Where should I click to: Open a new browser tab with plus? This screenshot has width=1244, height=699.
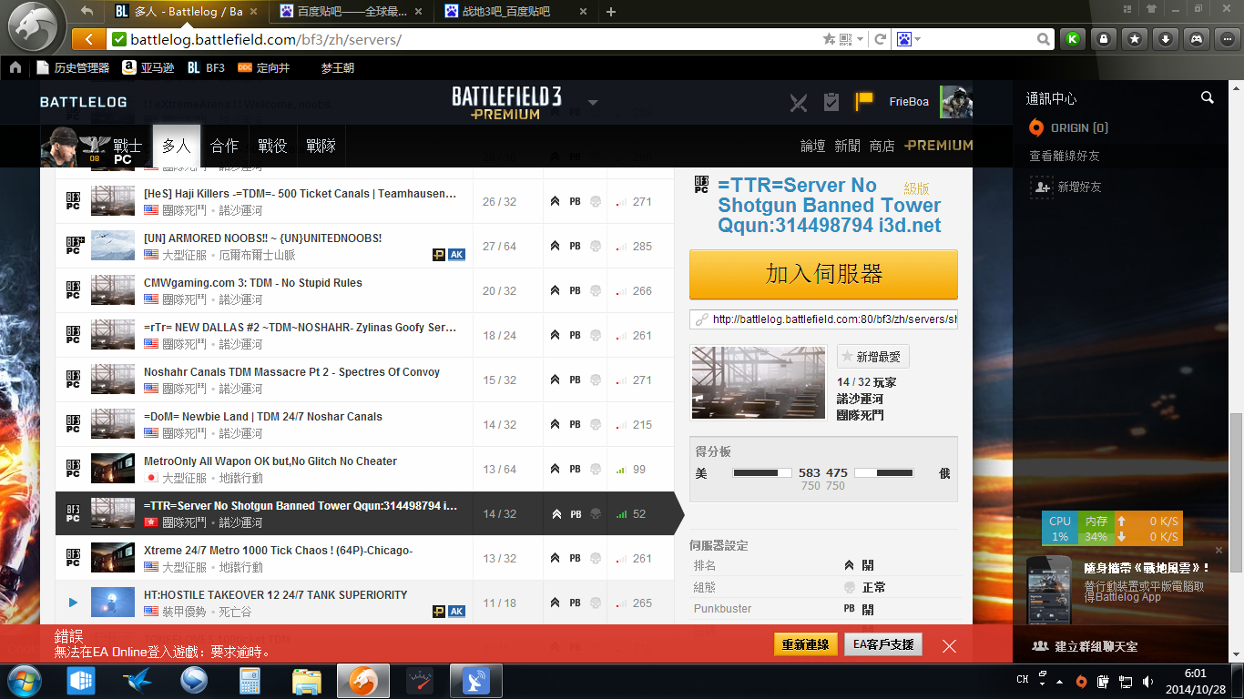coord(611,12)
